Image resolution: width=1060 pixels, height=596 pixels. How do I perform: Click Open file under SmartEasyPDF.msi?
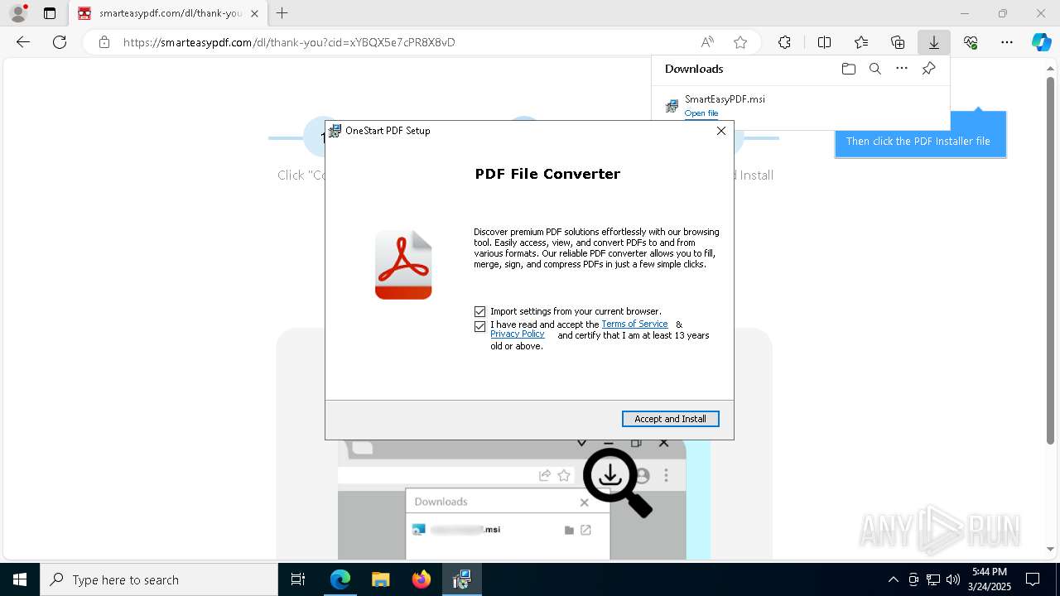coord(701,113)
